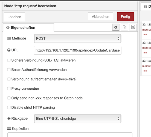The width and height of the screenshot is (151, 137).
Task: Open the Rückgabe UTF-8-Zeichenfolge dropdown
Action: (x=77, y=119)
